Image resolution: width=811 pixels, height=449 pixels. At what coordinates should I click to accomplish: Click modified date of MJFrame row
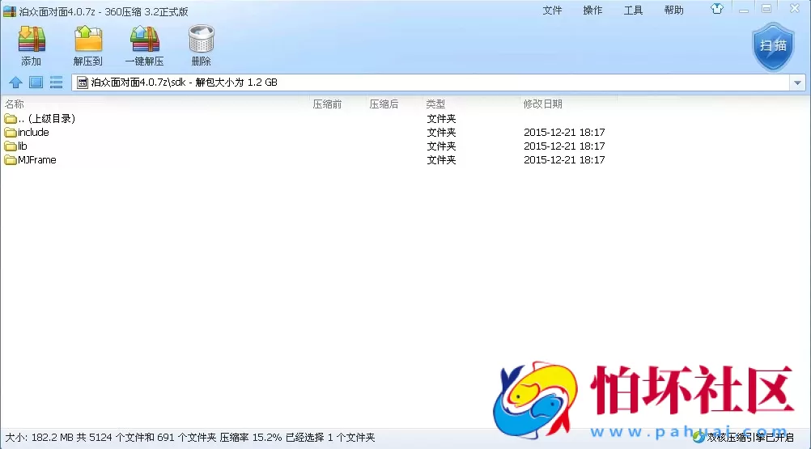tap(564, 160)
